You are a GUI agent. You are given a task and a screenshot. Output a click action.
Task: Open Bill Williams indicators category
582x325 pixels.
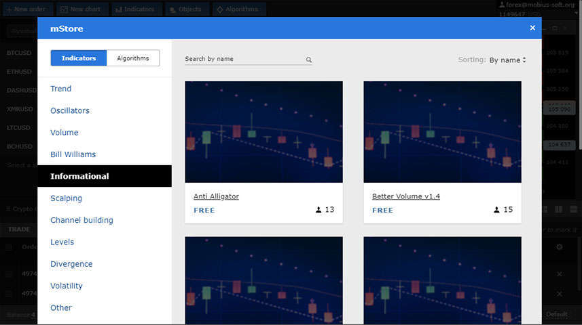[x=73, y=154]
